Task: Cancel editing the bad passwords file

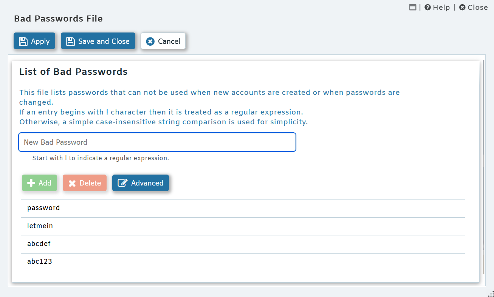Action: [163, 41]
